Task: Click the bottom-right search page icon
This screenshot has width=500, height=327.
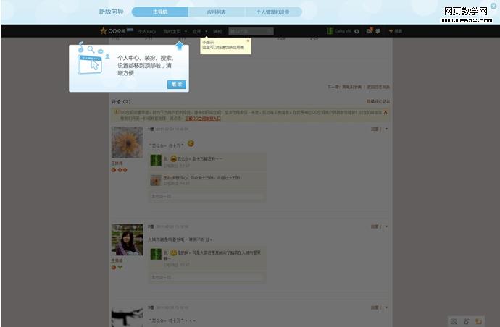Action: [x=454, y=321]
